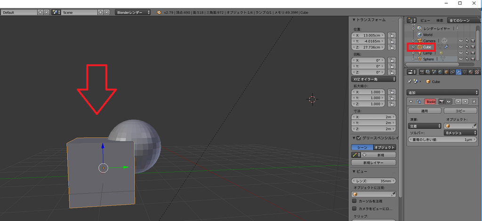
Task: Expand the Cube item in outliner
Action: pos(413,47)
